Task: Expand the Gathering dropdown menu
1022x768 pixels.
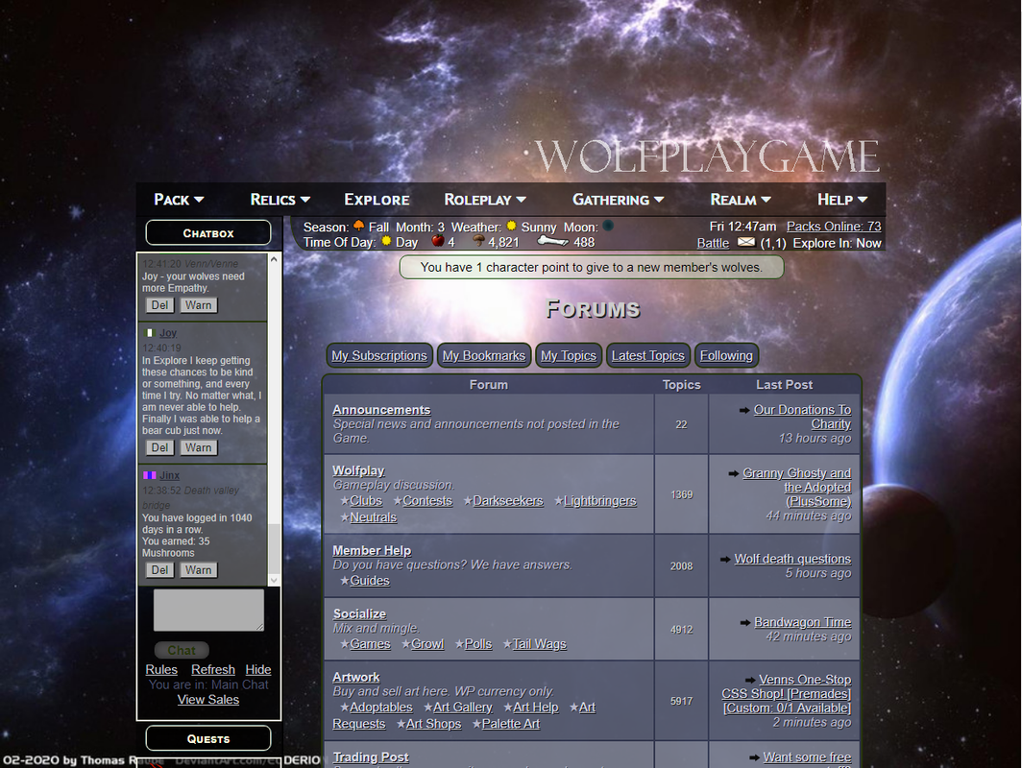Action: pos(618,200)
